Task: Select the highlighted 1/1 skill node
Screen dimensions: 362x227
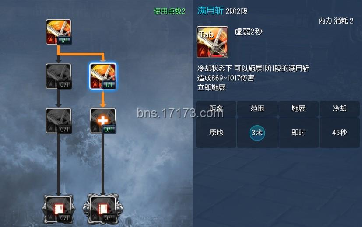Action: [x=103, y=76]
